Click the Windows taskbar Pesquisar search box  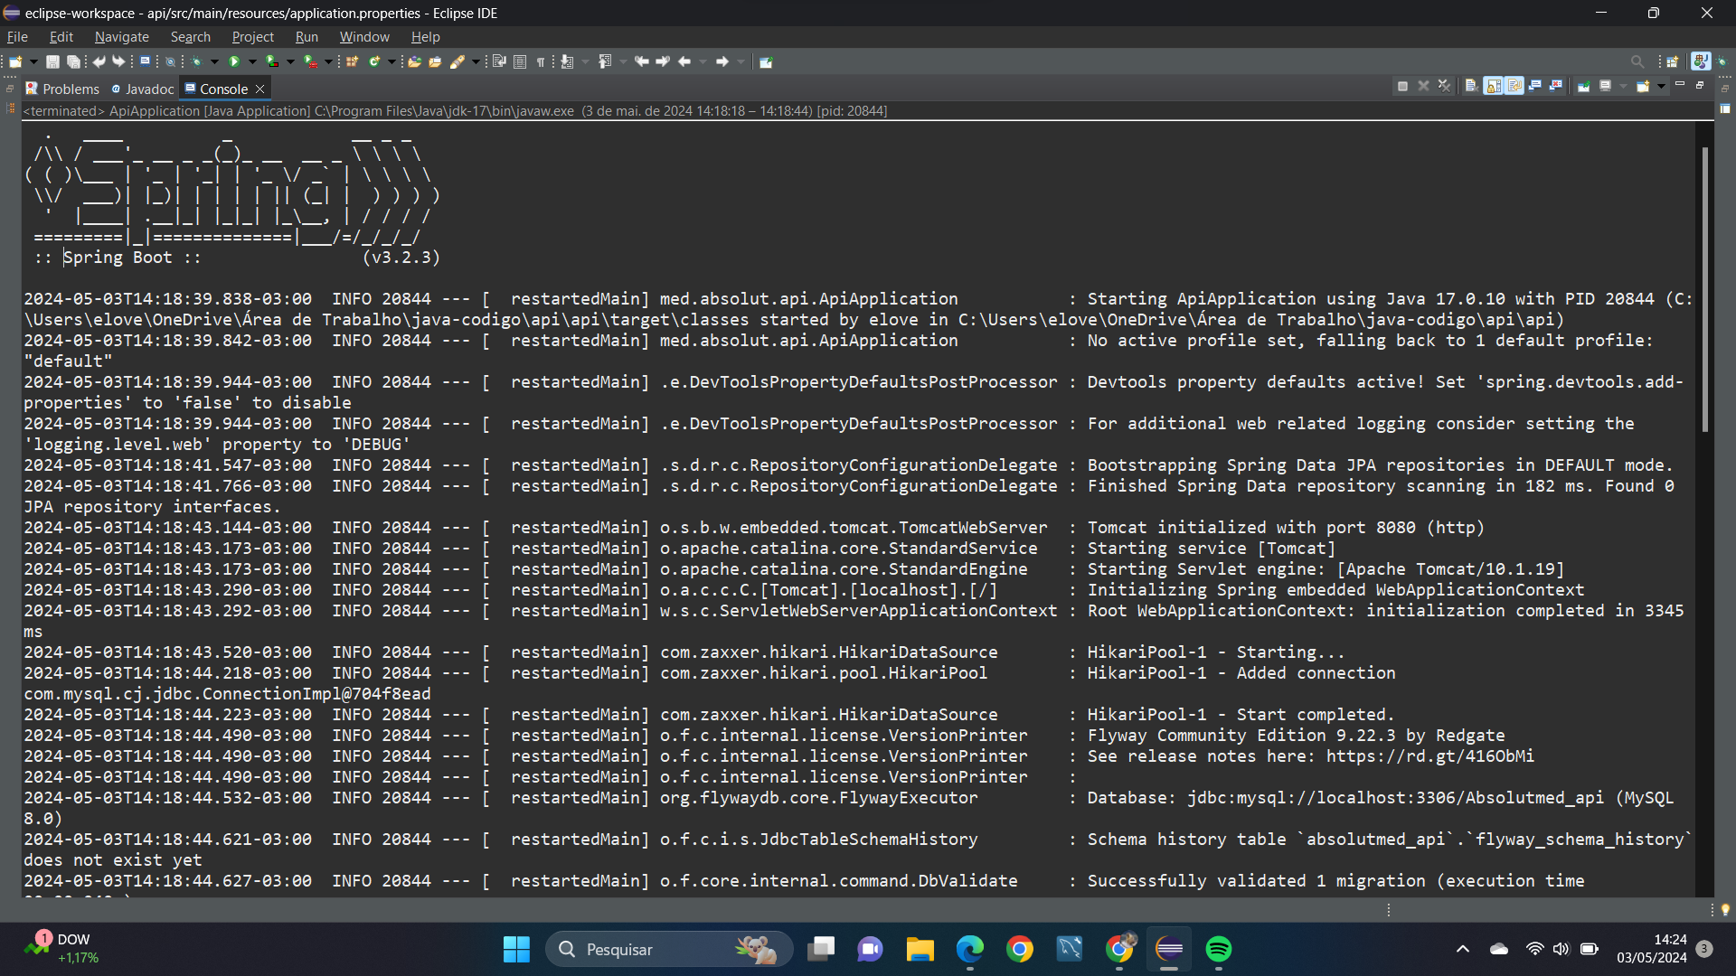coord(669,949)
